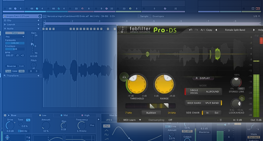Open the Help menu in Pro-DS
The height and width of the screenshot is (141, 263).
coord(260,30)
